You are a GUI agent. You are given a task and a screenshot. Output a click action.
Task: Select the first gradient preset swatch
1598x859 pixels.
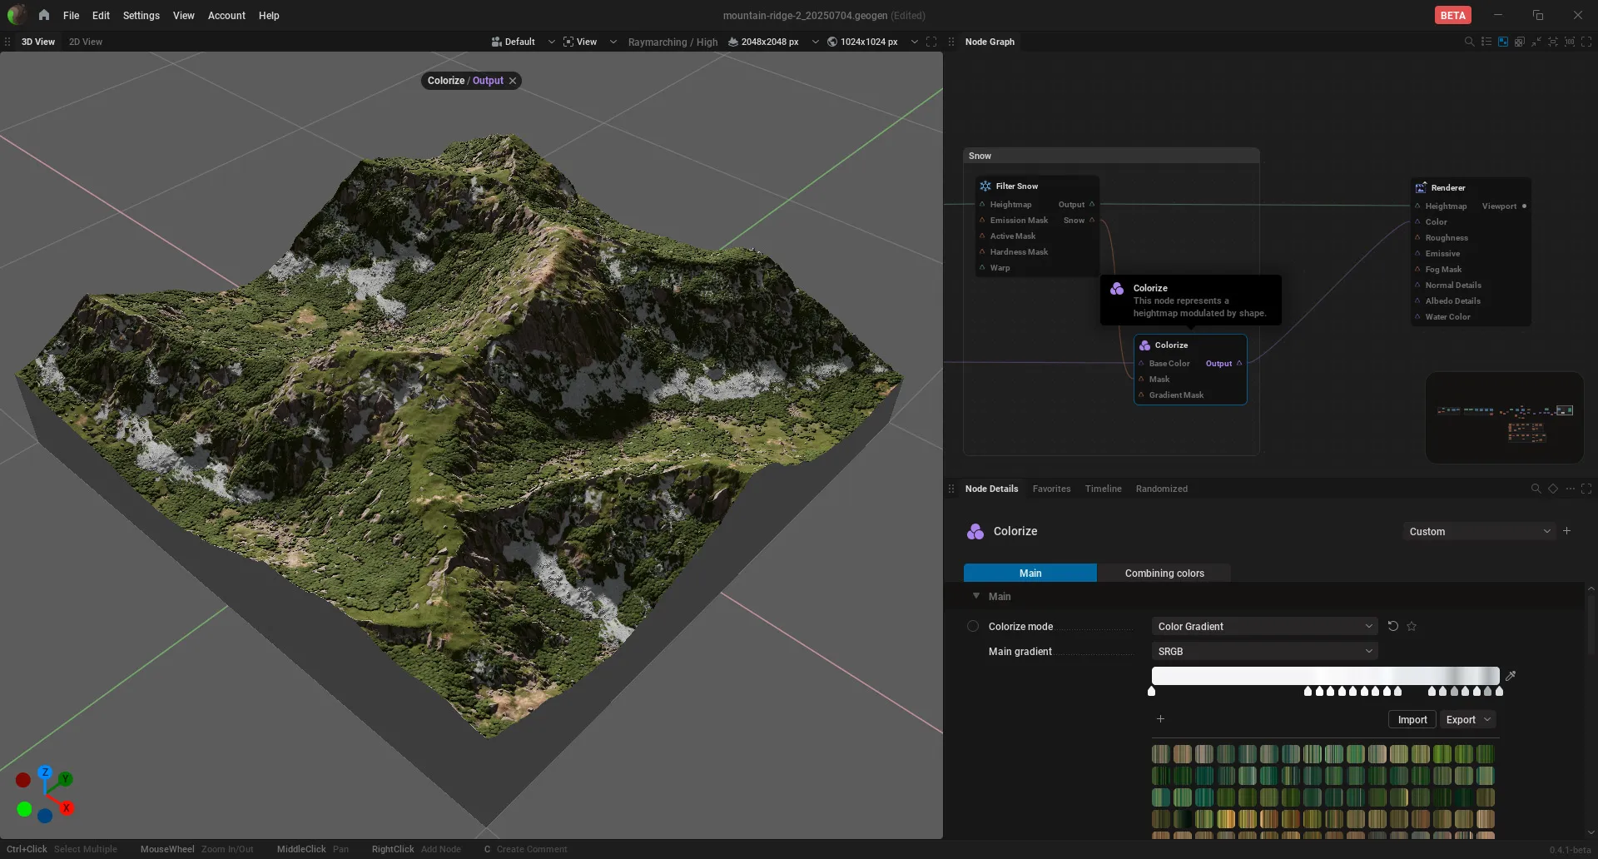tap(1160, 754)
